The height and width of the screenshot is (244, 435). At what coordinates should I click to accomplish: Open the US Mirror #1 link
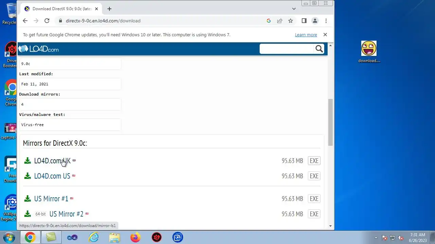[51, 199]
